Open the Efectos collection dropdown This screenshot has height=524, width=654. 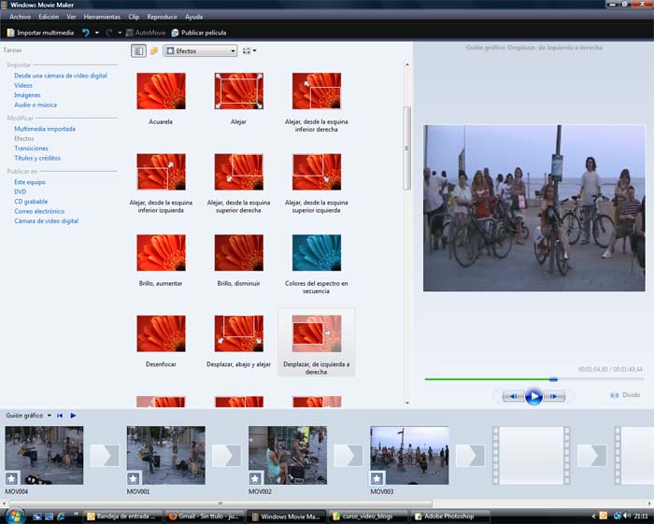point(201,50)
